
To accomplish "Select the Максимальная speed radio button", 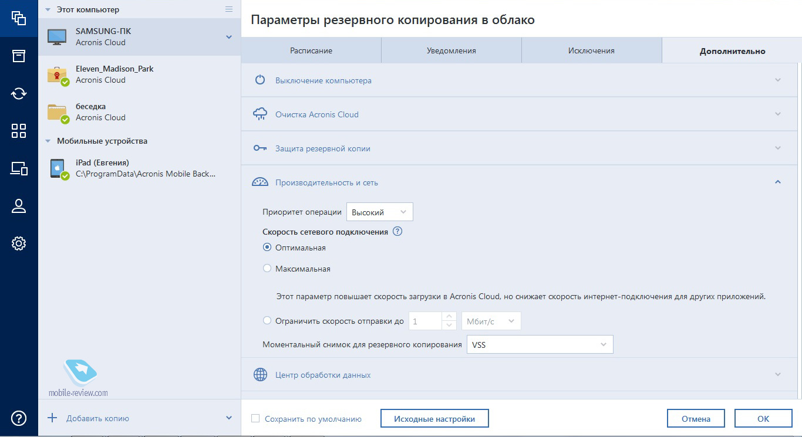I will click(267, 269).
